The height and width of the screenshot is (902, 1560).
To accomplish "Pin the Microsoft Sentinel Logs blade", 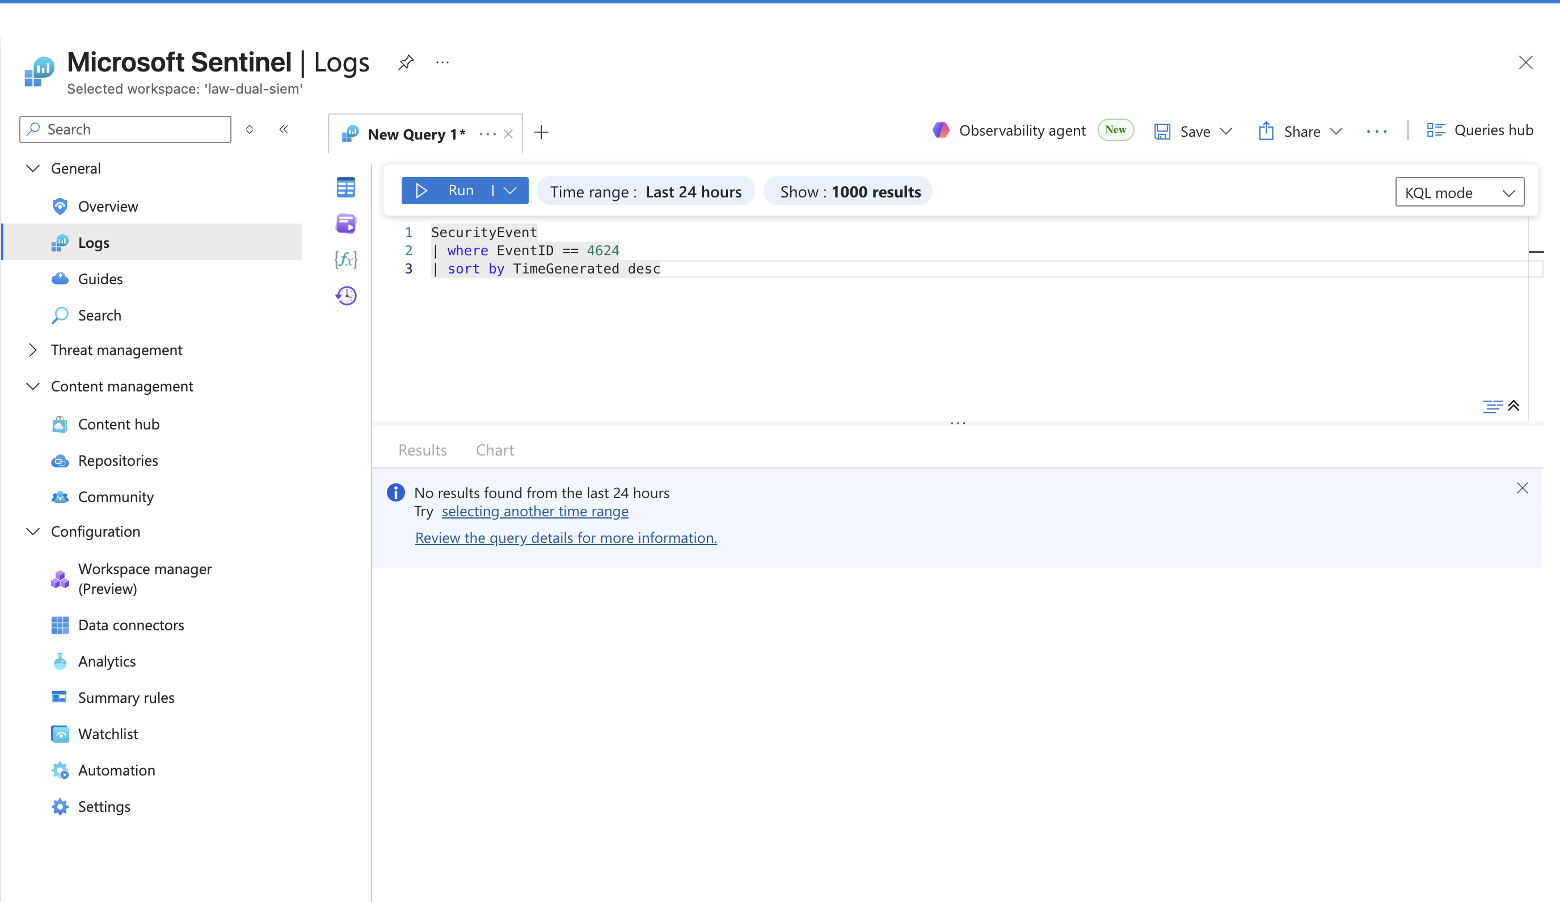I will coord(406,62).
